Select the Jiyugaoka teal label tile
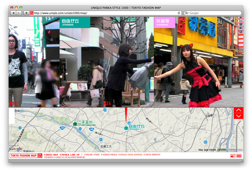The height and width of the screenshot is (170, 252). (75, 23)
